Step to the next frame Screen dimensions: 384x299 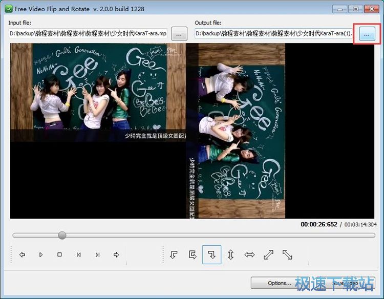tap(97, 254)
